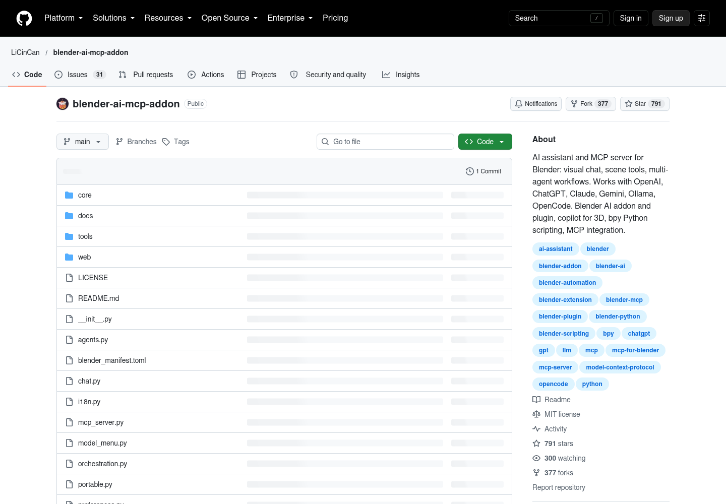The image size is (726, 504).
Task: Open the main branch selector dropdown
Action: coord(83,142)
